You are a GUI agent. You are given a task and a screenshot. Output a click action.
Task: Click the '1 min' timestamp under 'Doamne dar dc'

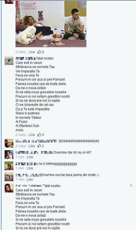coord(20,157)
